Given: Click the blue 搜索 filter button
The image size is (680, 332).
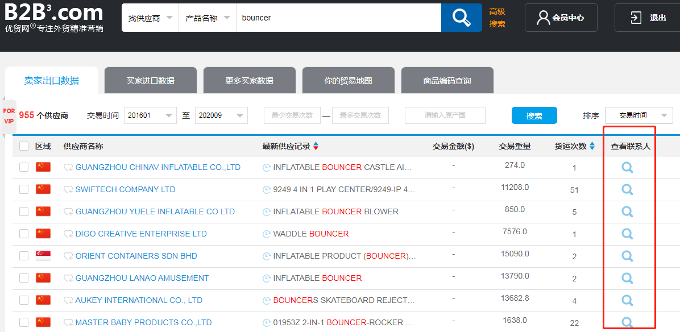Looking at the screenshot, I should point(534,116).
